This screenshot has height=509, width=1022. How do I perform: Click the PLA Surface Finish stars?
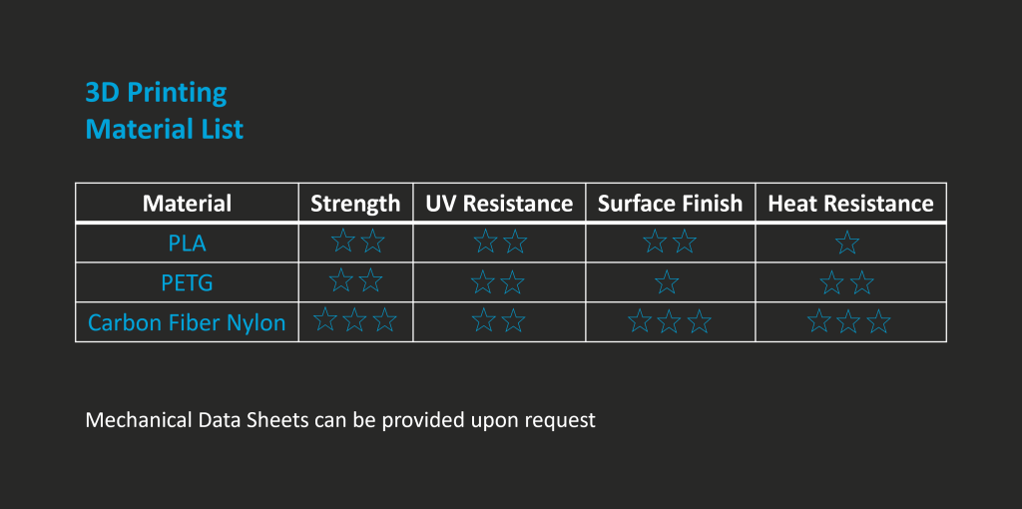click(670, 242)
